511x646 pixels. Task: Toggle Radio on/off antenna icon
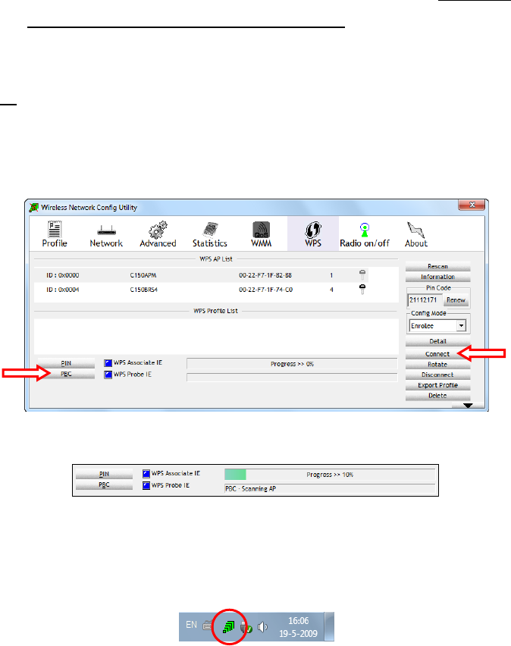click(365, 230)
